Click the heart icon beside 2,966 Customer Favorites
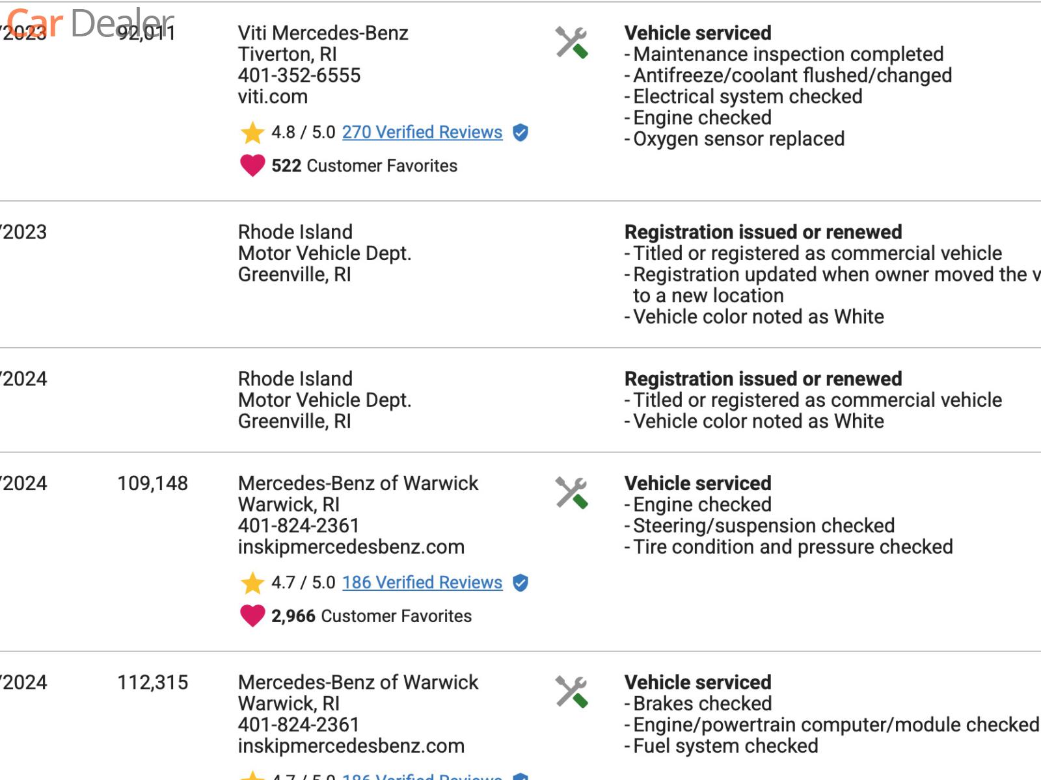The image size is (1041, 780). click(252, 616)
